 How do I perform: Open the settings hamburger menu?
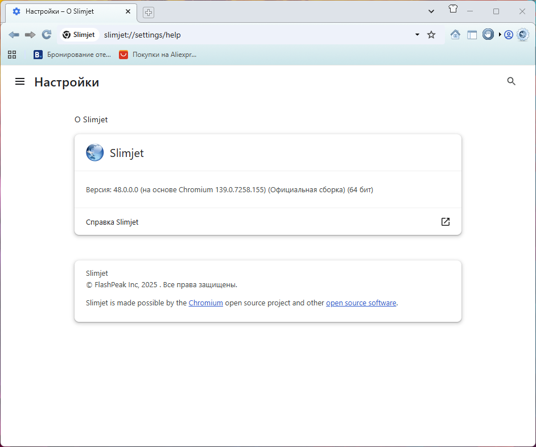tap(20, 81)
